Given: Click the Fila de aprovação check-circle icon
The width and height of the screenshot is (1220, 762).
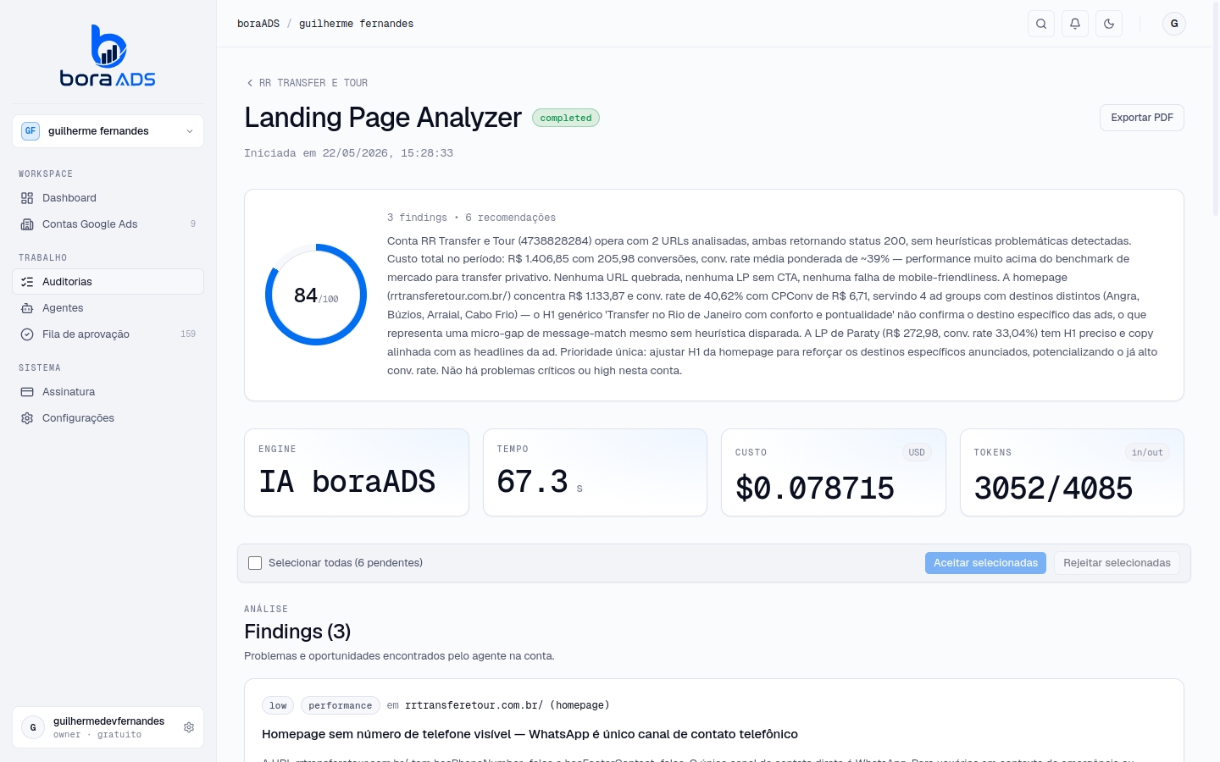Looking at the screenshot, I should click(x=27, y=334).
